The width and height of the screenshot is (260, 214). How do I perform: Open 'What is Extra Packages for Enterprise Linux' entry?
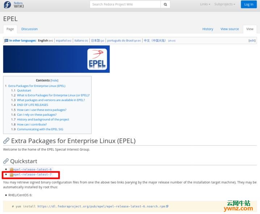click(53, 95)
